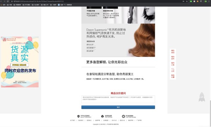The width and height of the screenshot is (211, 127).
Task: Open 个人主页 in the right sidebar
Action: pyautogui.click(x=173, y=70)
